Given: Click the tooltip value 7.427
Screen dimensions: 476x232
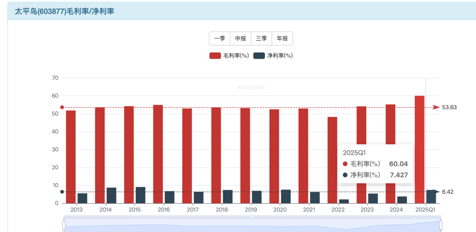Looking at the screenshot, I should pyautogui.click(x=398, y=175).
